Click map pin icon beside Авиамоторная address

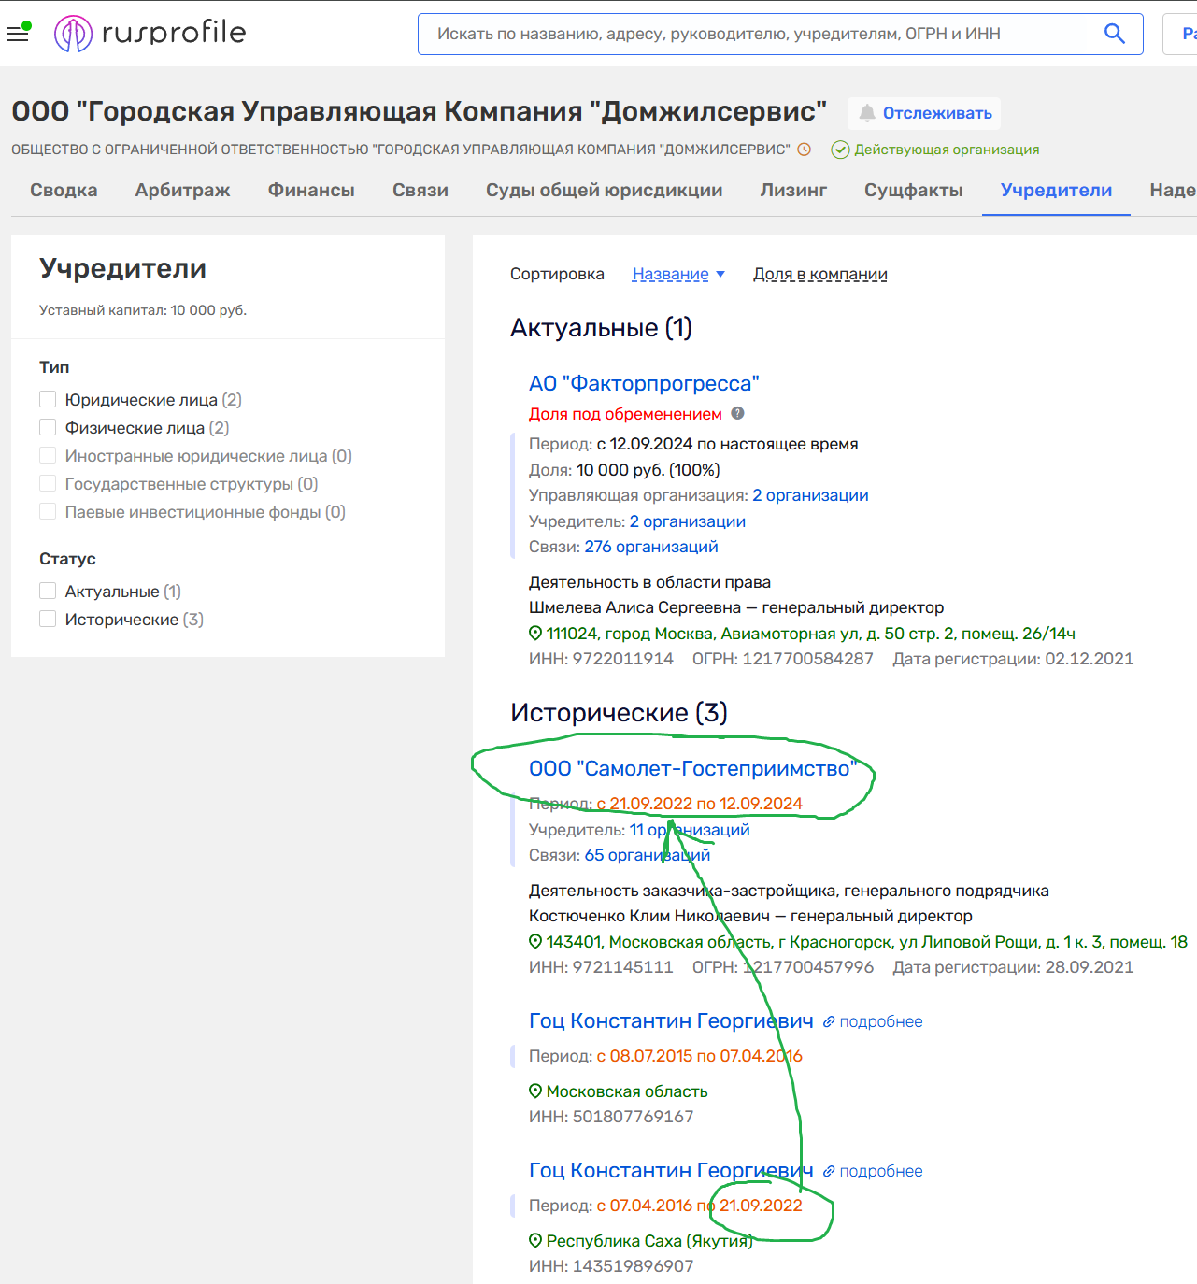tap(535, 634)
